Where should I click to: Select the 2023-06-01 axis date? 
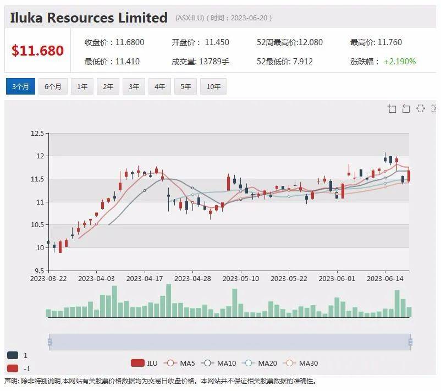coord(337,278)
